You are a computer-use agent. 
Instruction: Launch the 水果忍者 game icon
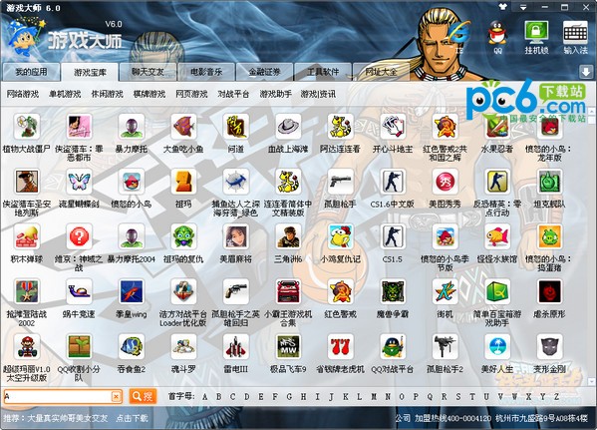click(497, 127)
